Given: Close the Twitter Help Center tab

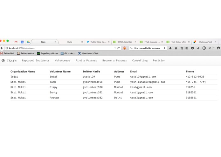Looking at the screenshot, I should click(109, 42).
